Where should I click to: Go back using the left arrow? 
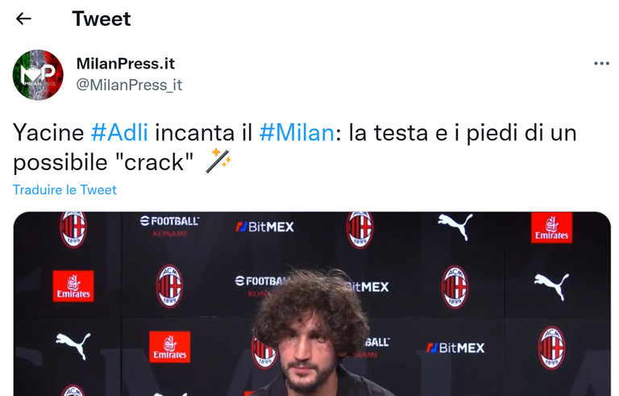23,19
